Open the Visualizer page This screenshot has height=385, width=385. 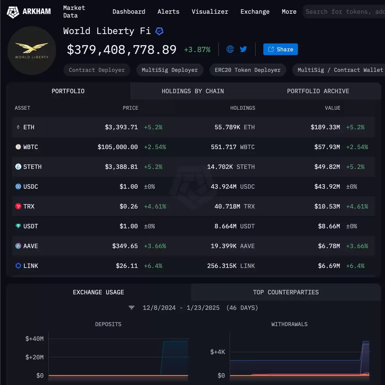[x=210, y=12]
